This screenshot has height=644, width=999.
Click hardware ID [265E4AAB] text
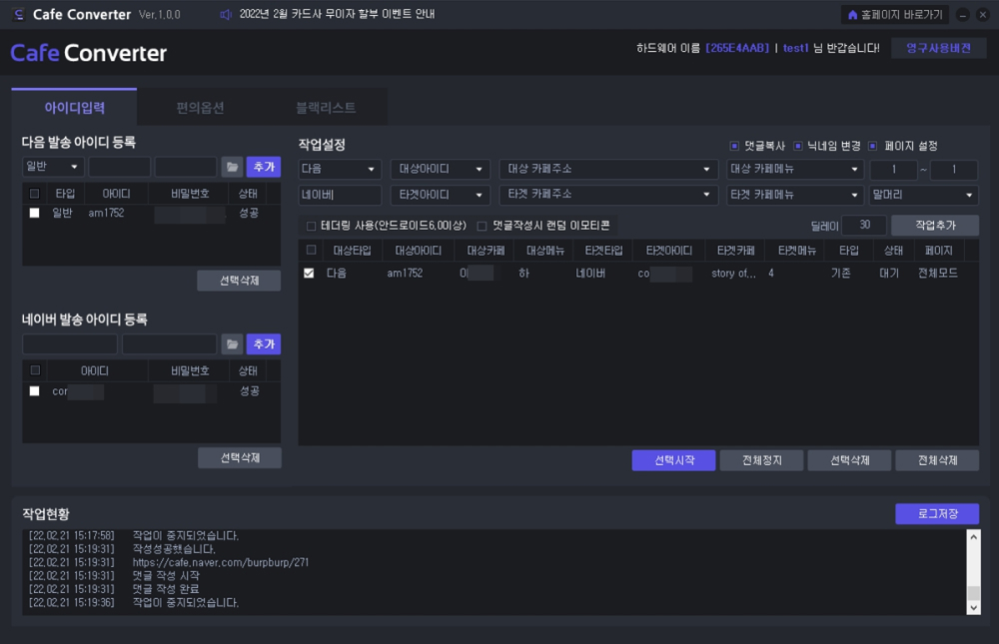point(737,48)
